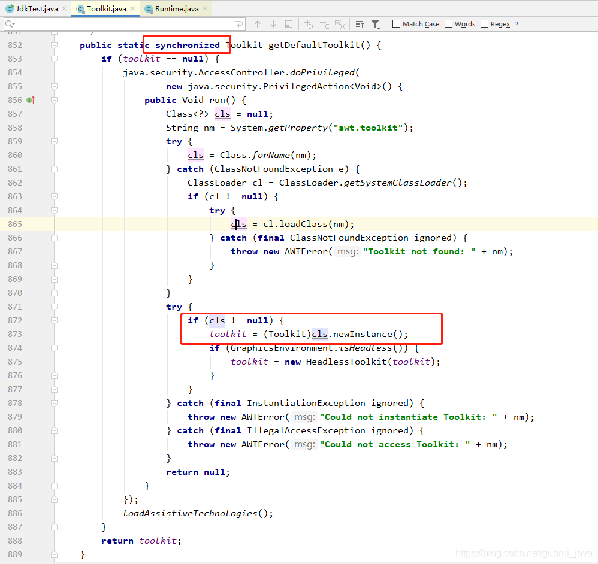Click the "awt.toolkit" string literal

368,128
